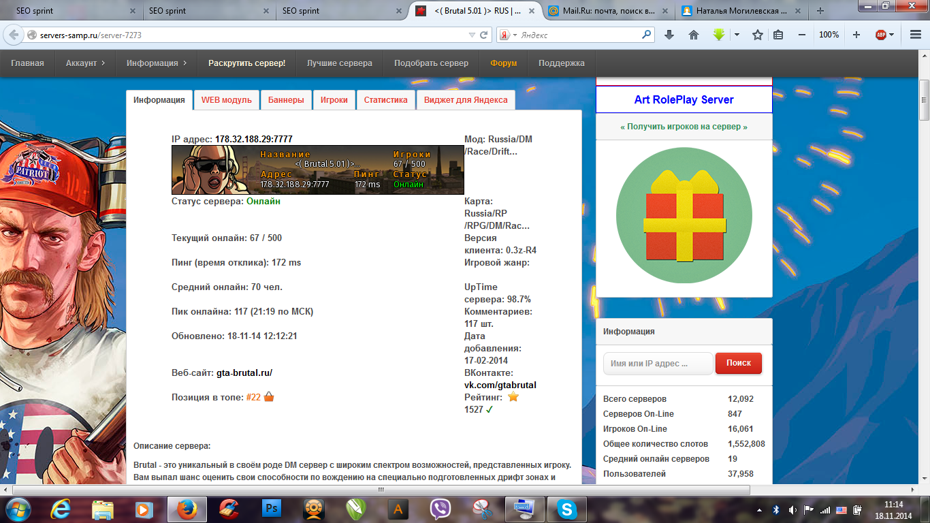The image size is (930, 523).
Task: Expand the Информация menu in the top navigation
Action: (156, 63)
